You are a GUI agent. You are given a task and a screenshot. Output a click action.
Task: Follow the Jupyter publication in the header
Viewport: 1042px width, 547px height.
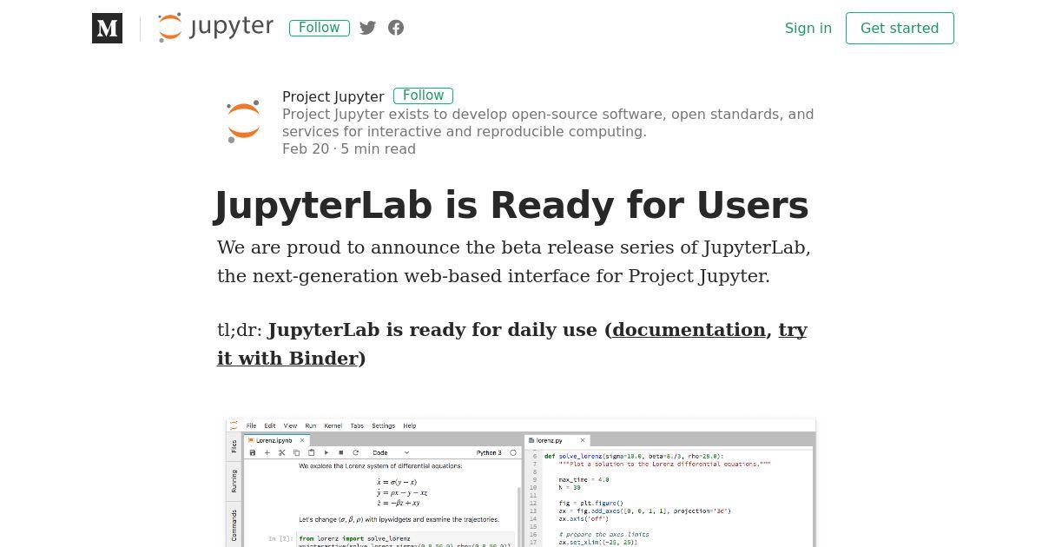click(320, 28)
